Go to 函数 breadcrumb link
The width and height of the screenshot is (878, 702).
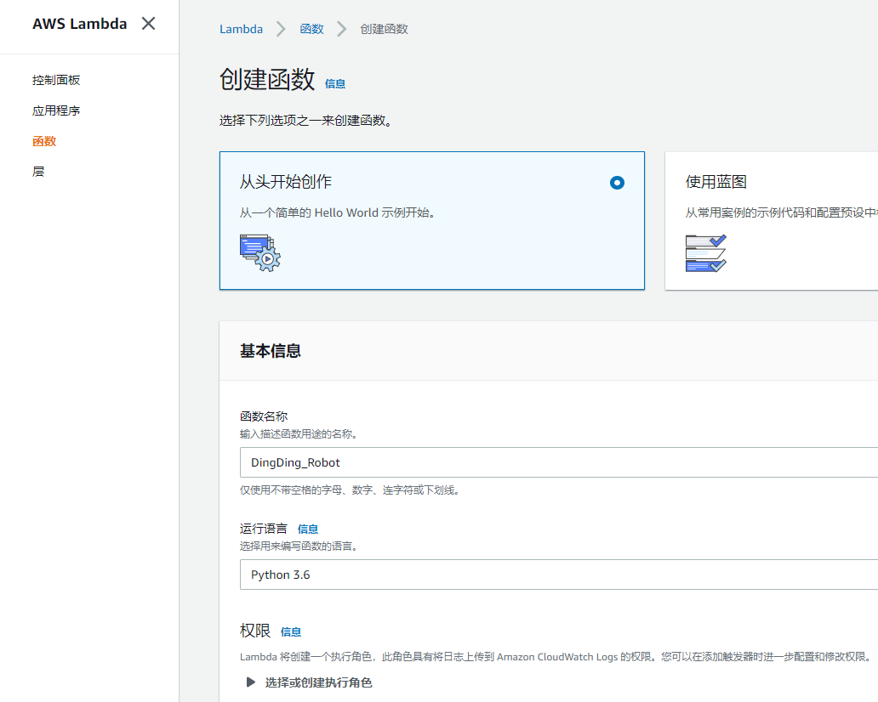tap(311, 29)
